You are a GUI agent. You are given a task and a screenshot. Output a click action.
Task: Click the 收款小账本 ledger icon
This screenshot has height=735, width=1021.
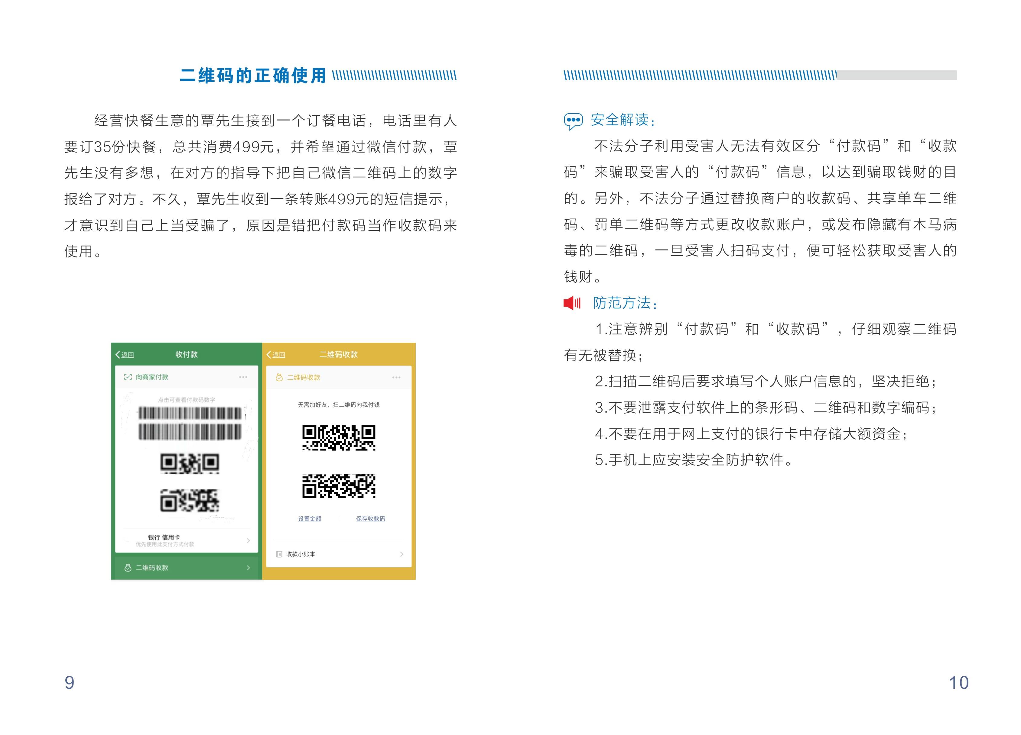[x=279, y=554]
